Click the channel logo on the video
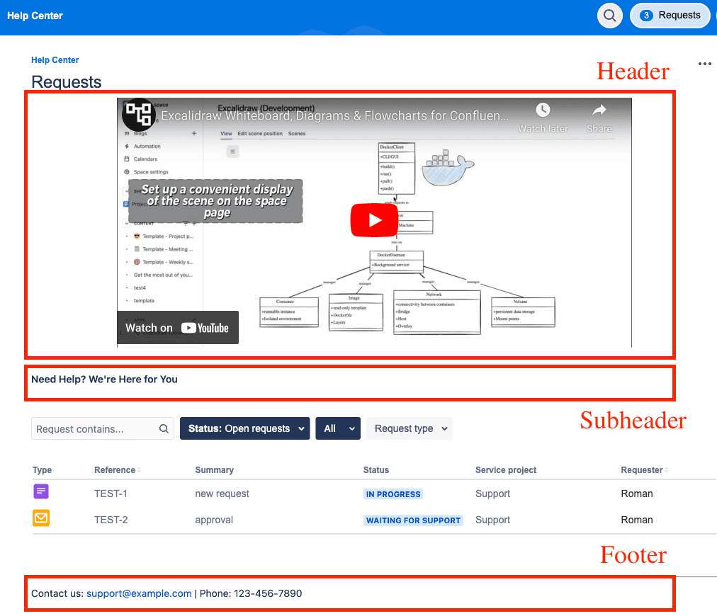 pyautogui.click(x=139, y=114)
